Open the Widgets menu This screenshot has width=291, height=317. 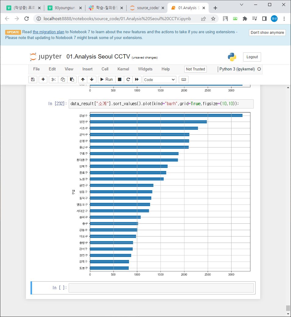click(145, 69)
